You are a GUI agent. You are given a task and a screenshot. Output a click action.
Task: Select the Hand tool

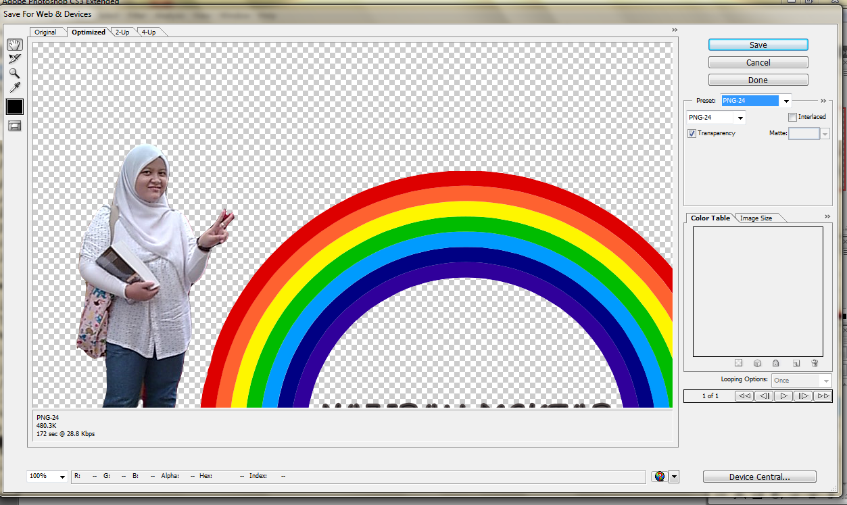pyautogui.click(x=14, y=45)
